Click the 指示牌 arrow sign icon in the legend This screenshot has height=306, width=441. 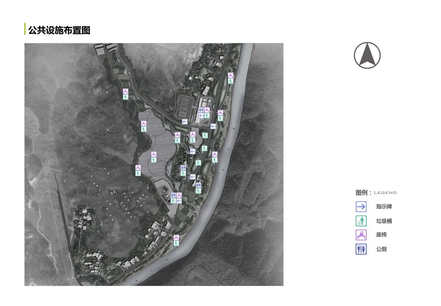(361, 206)
